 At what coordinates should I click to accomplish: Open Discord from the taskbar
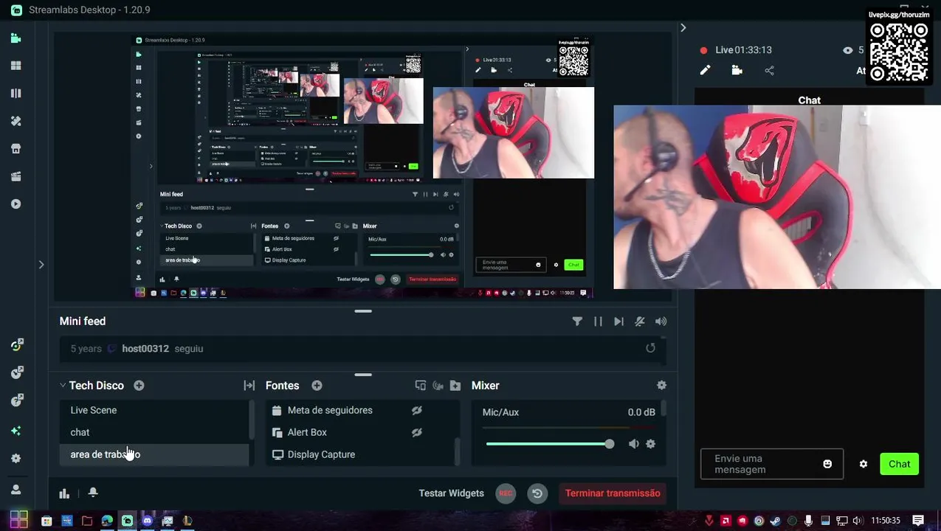coord(147,521)
